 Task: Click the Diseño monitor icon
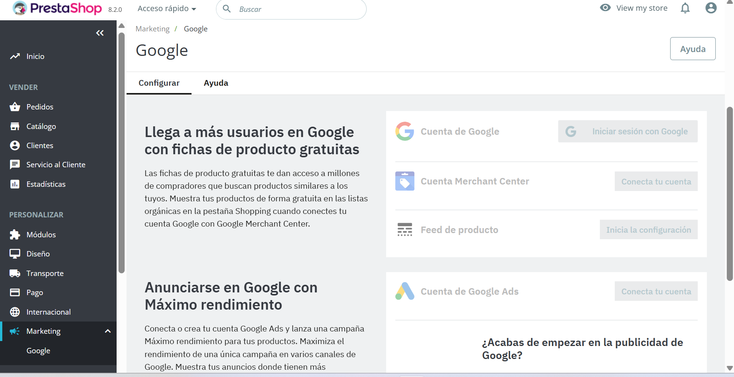pos(15,254)
